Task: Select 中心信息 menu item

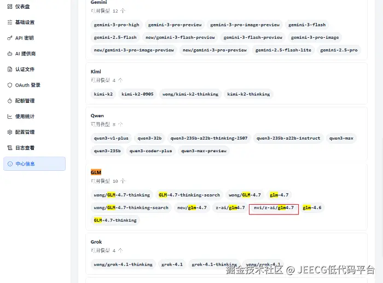Action: tap(34, 164)
